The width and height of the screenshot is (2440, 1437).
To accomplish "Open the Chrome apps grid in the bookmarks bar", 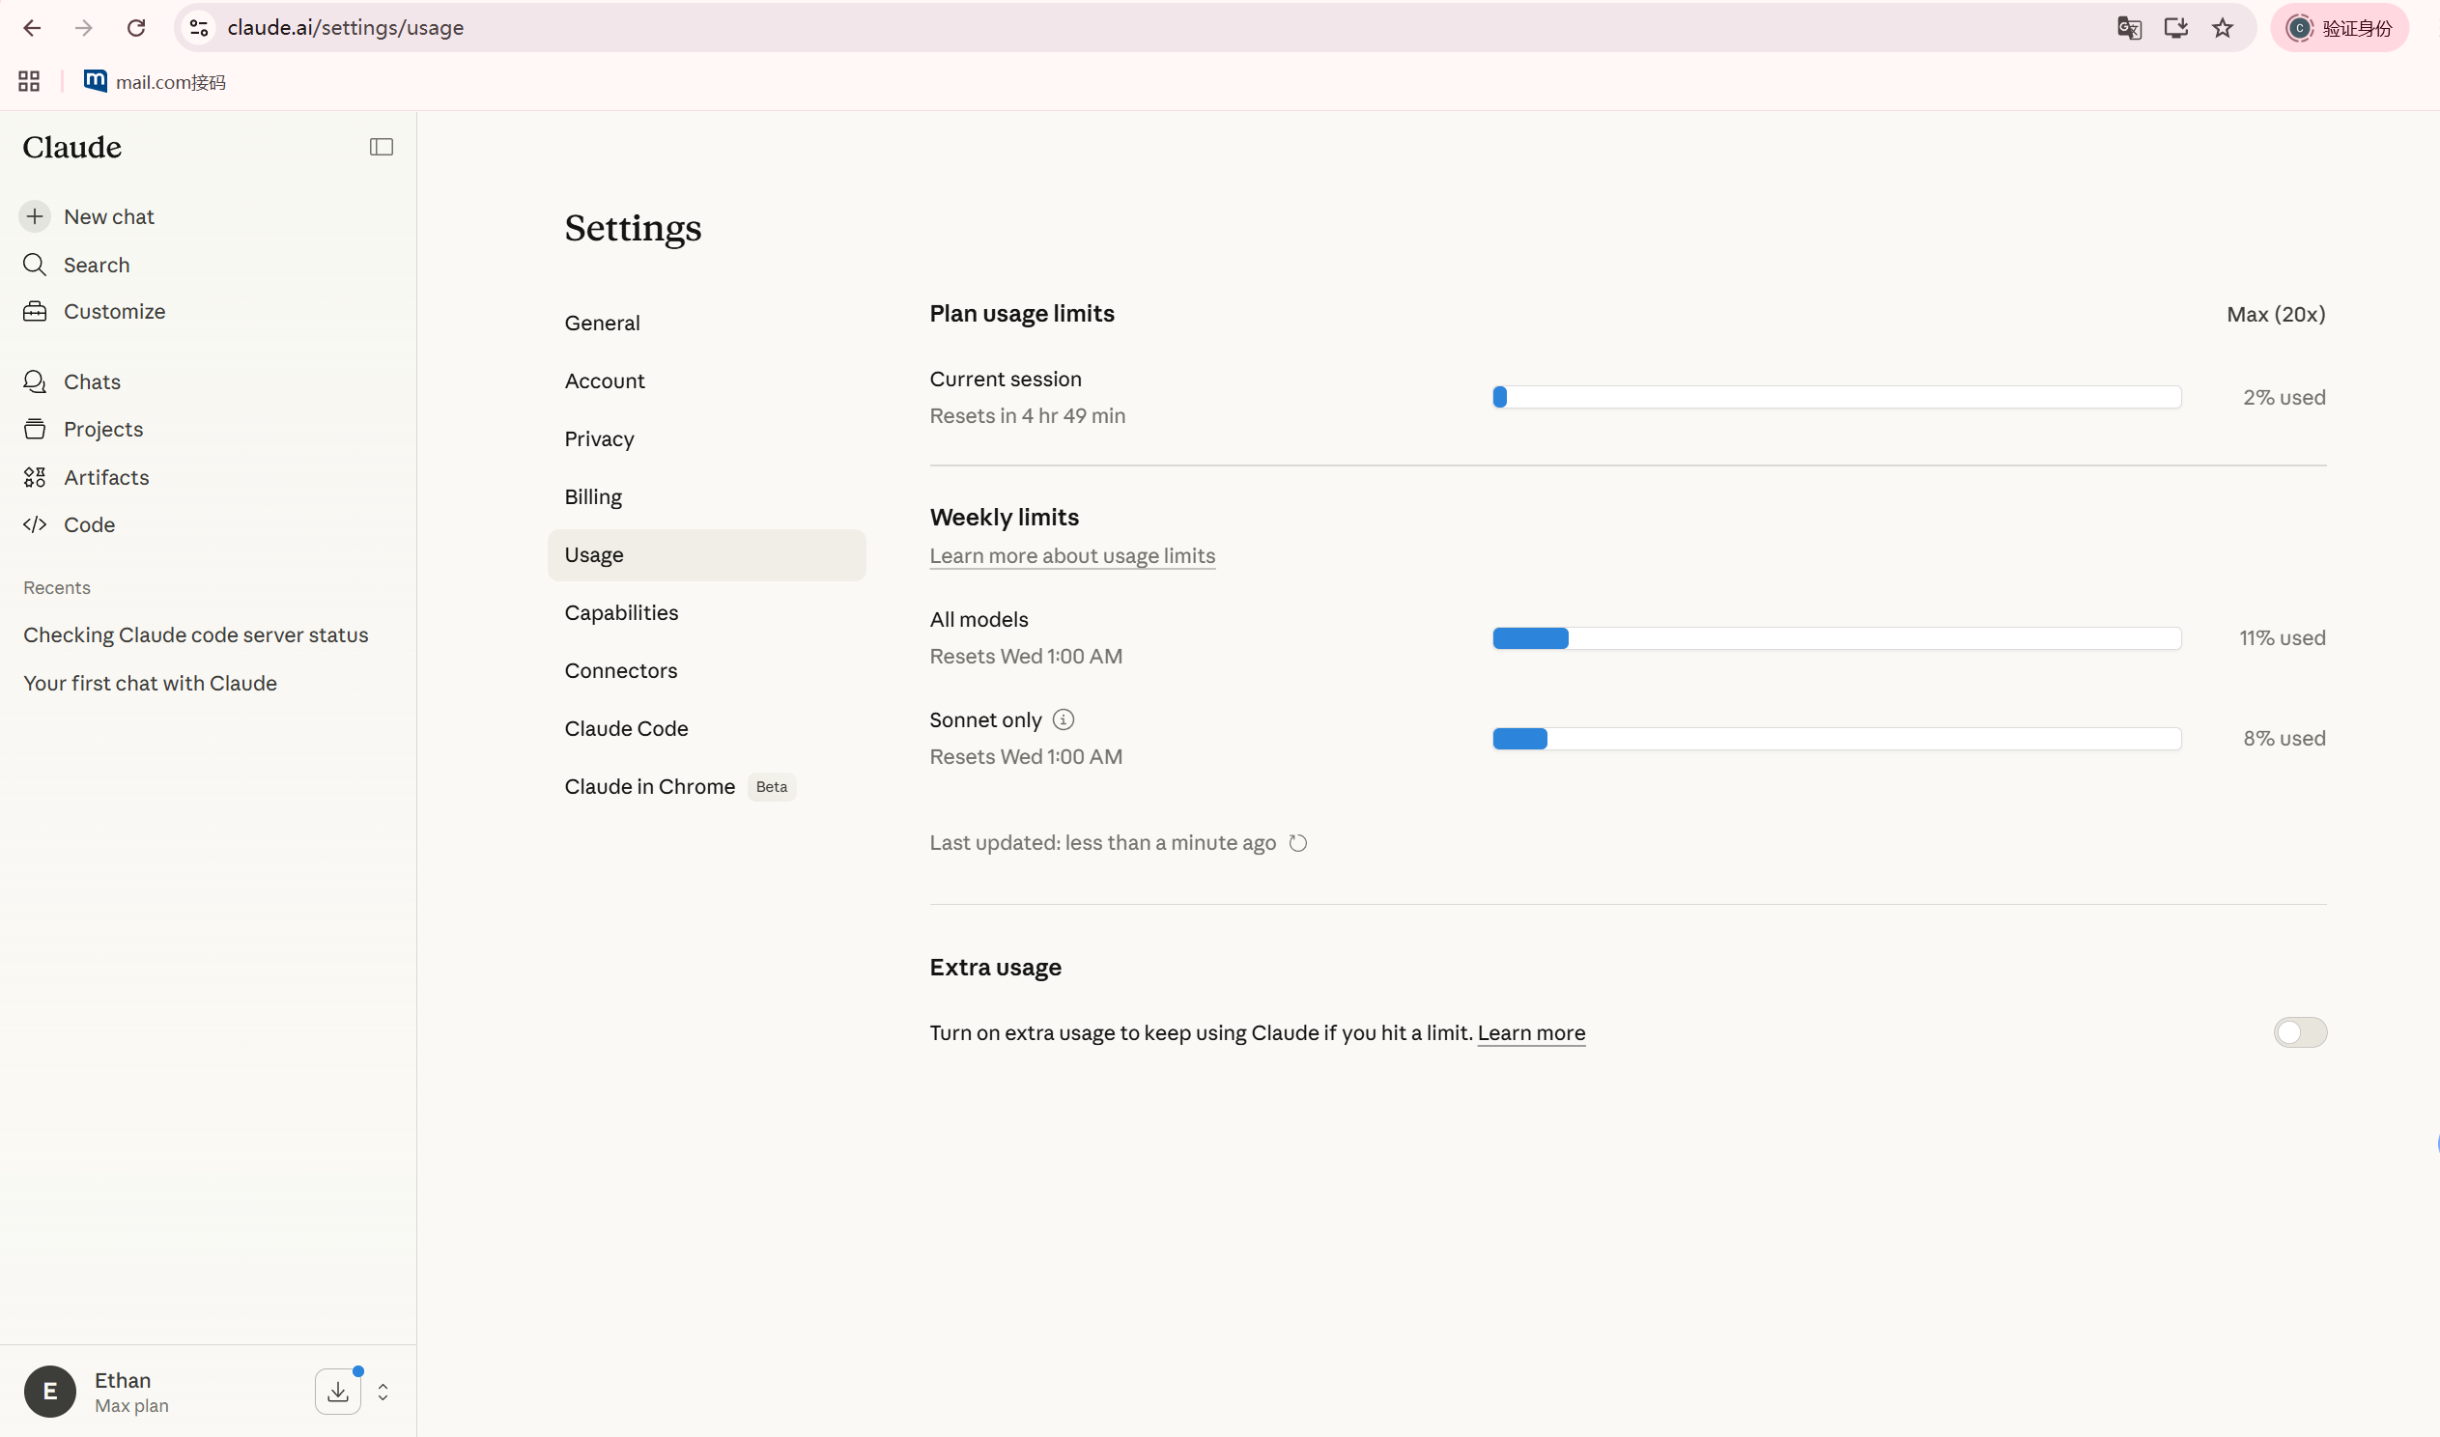I will pyautogui.click(x=29, y=81).
